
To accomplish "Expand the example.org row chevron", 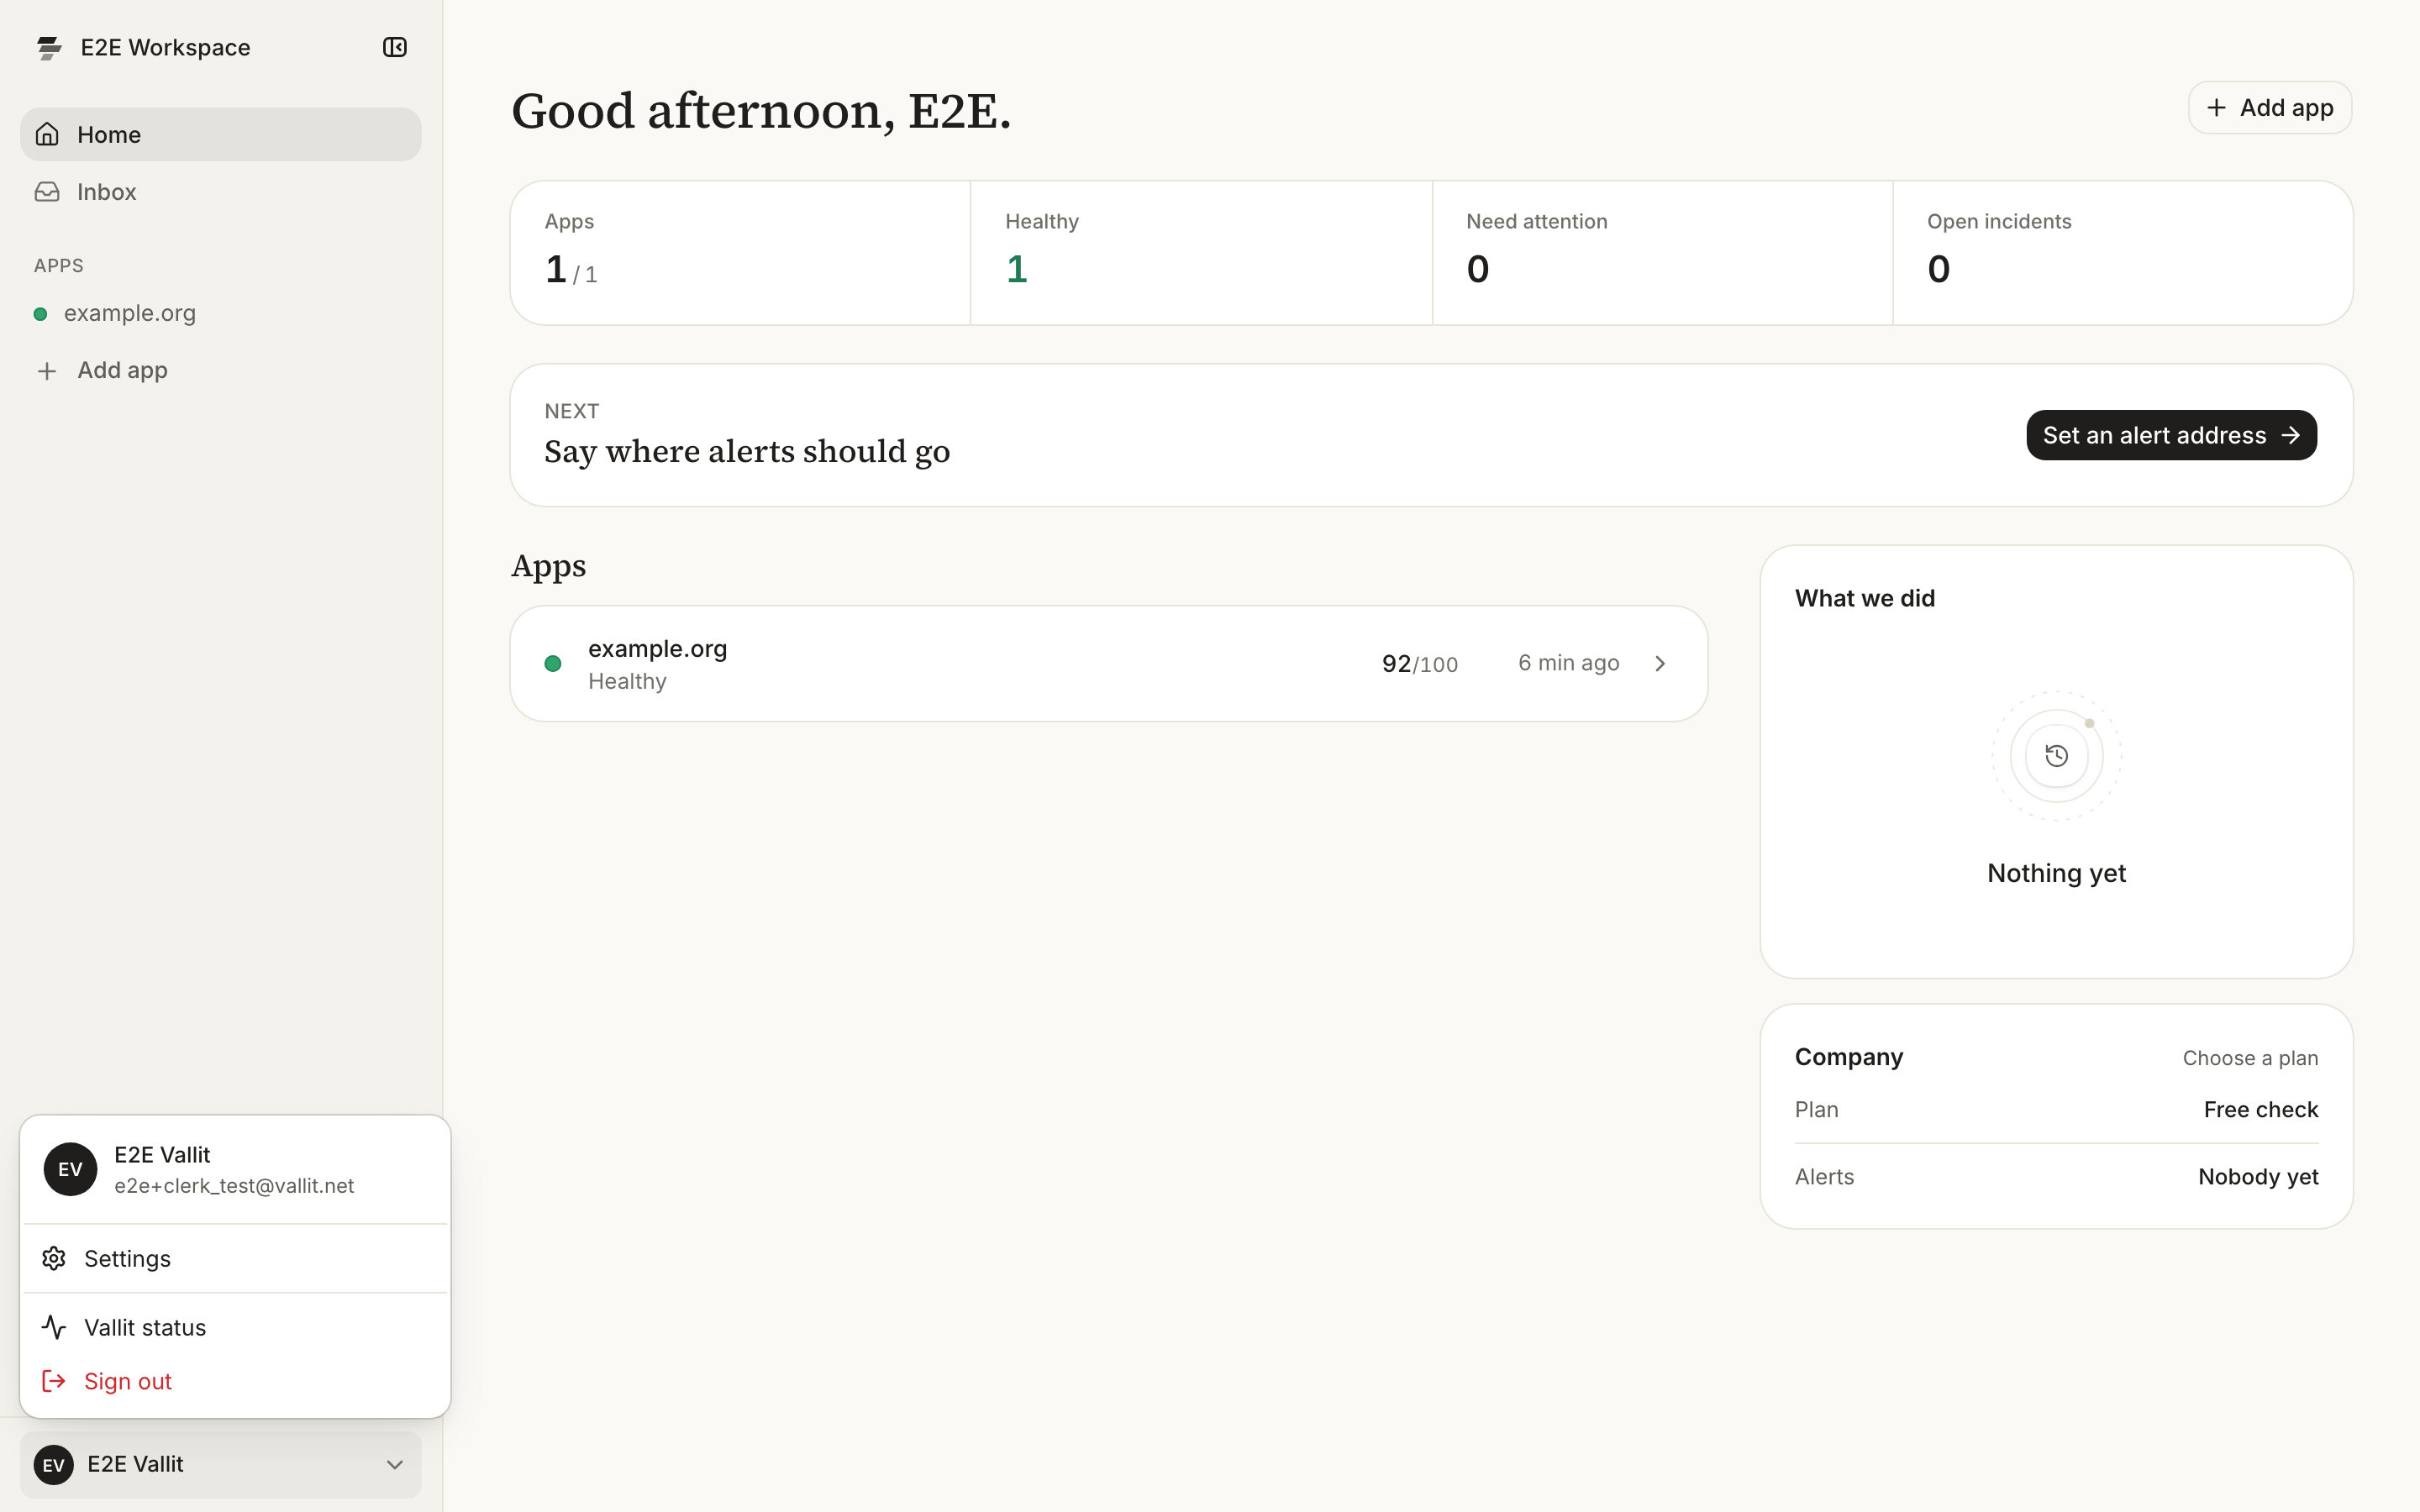I will coord(1660,664).
